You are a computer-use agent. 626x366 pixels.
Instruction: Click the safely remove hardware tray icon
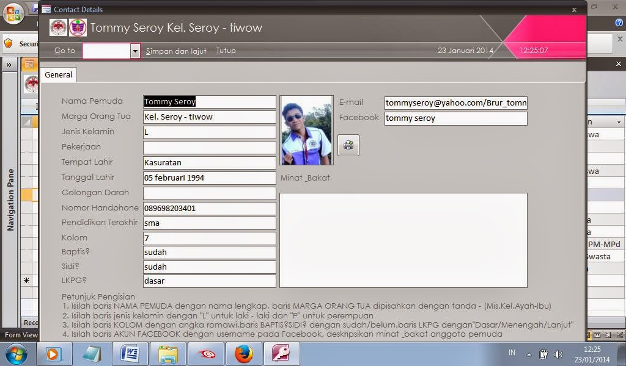pyautogui.click(x=543, y=354)
